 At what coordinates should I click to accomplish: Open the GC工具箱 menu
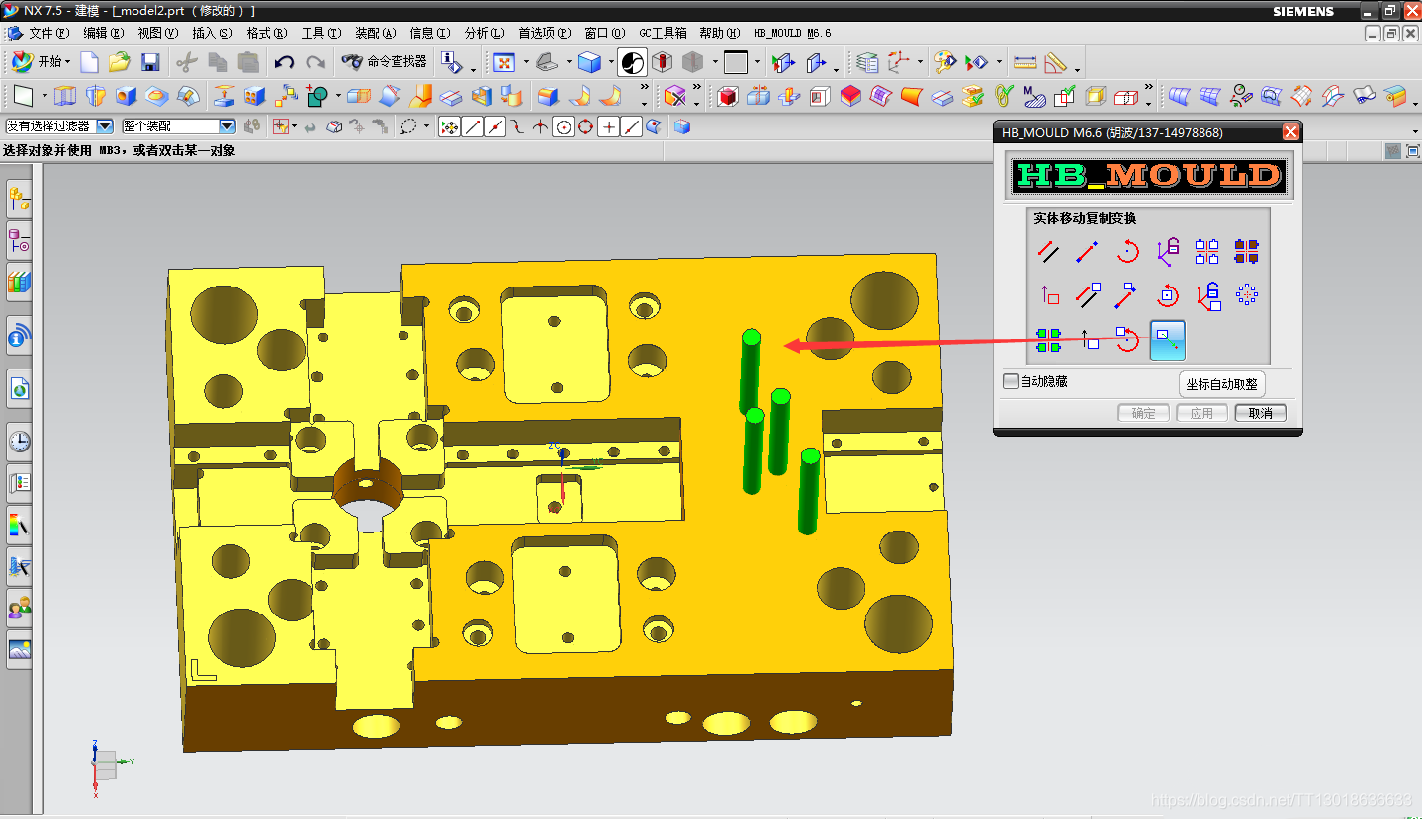pyautogui.click(x=663, y=33)
